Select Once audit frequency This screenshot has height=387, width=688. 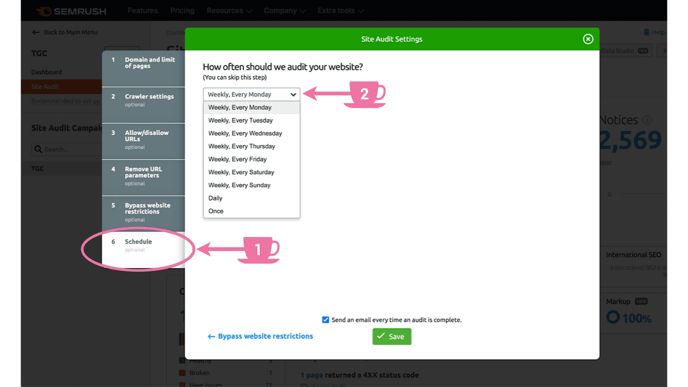(216, 211)
